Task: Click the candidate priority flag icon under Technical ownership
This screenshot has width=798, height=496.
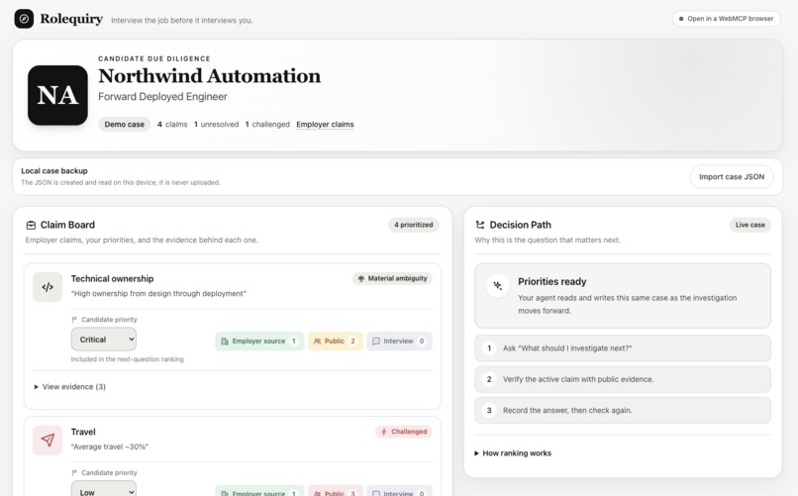Action: pos(74,320)
